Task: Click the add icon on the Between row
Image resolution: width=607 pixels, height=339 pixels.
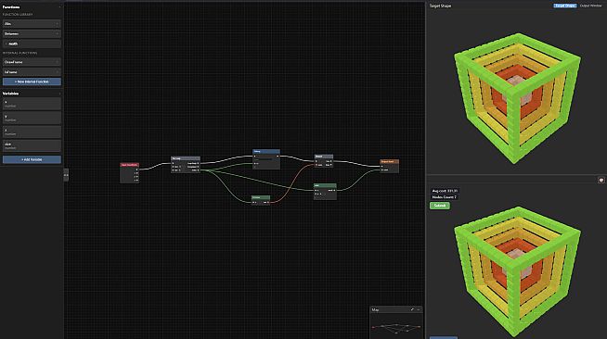Action: (x=58, y=34)
